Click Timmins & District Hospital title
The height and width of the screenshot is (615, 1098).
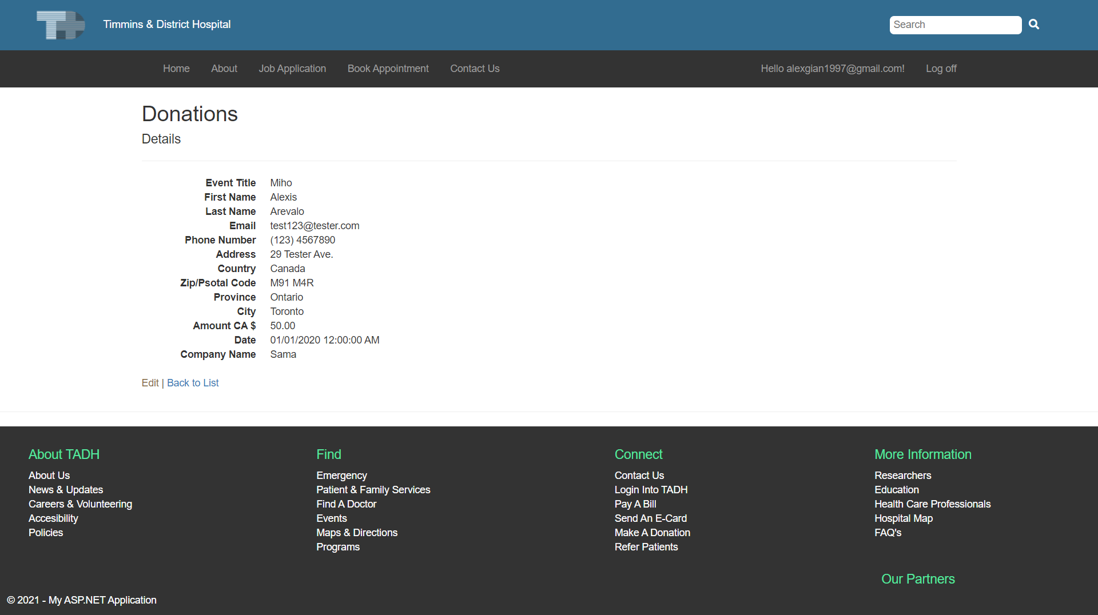pyautogui.click(x=166, y=25)
